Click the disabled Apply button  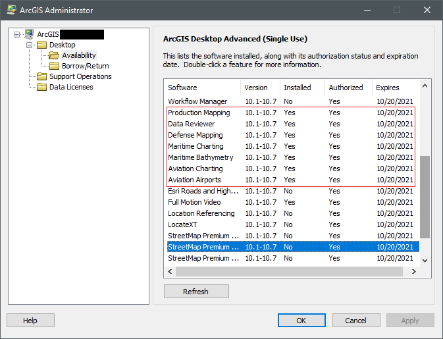[x=410, y=321]
